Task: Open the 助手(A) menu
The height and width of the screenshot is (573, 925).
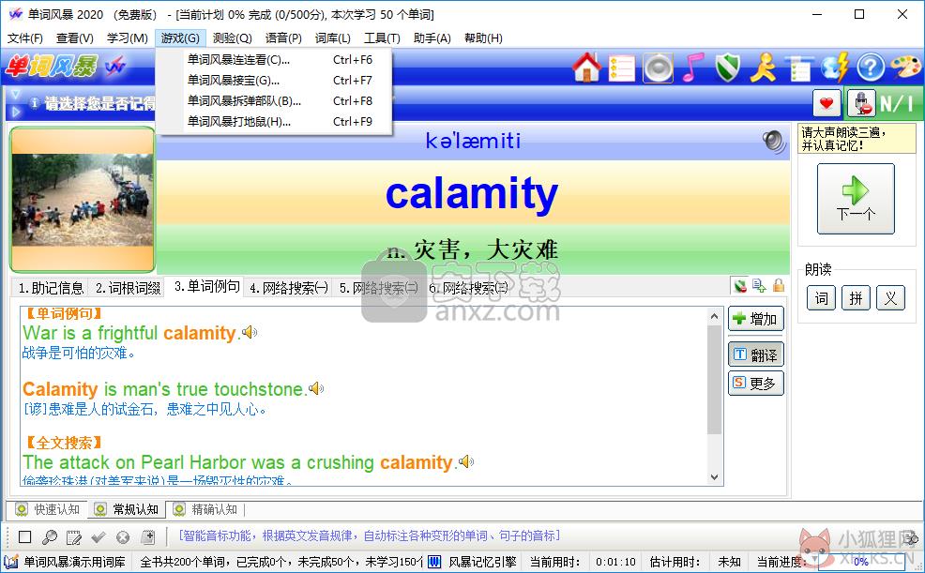Action: coord(432,38)
